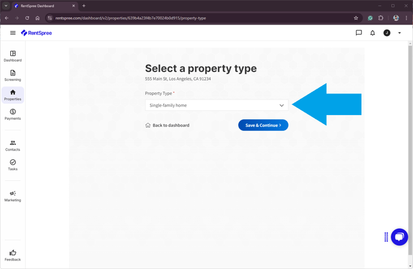Close RentSpree Dashboard tab
The width and height of the screenshot is (413, 269).
pyautogui.click(x=73, y=6)
